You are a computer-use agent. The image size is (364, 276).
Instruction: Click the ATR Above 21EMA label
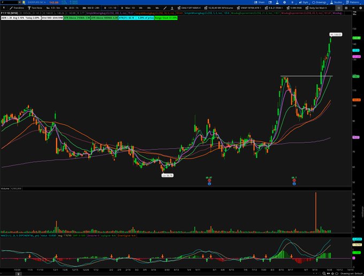(77, 18)
